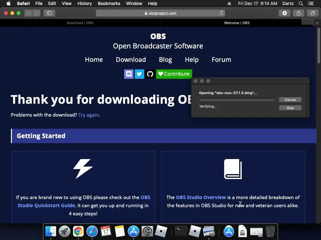Screen dimensions: 321x240
Task: Open the Safari menu
Action: tap(23, 3)
